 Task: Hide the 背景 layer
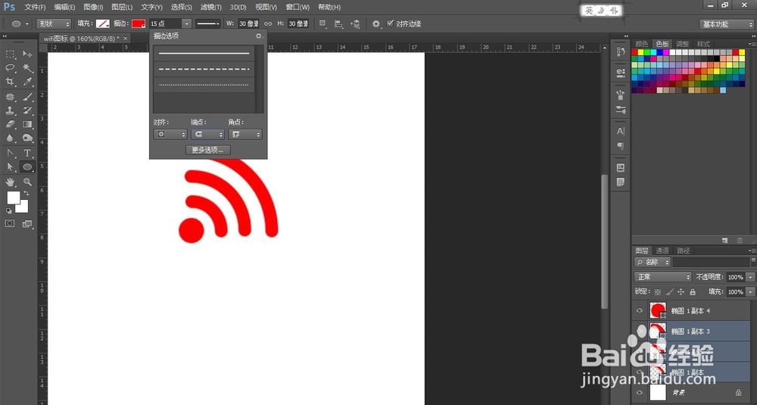coord(640,392)
